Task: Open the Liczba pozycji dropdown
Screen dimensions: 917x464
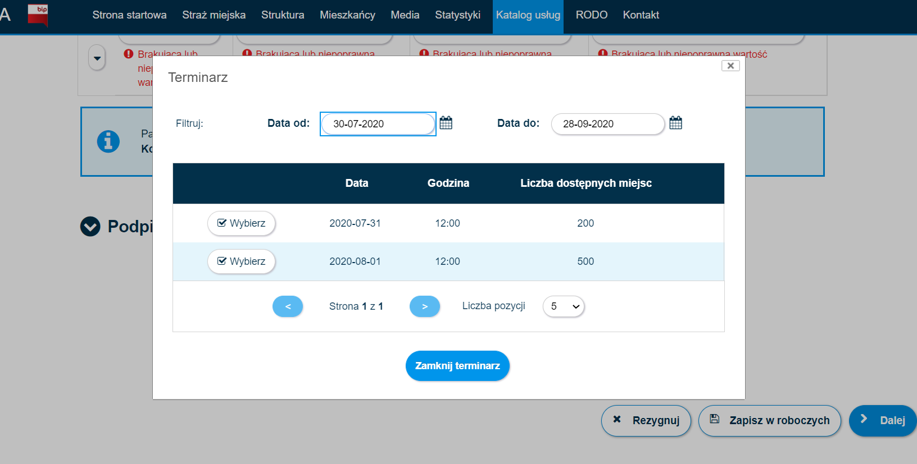Action: click(x=564, y=306)
